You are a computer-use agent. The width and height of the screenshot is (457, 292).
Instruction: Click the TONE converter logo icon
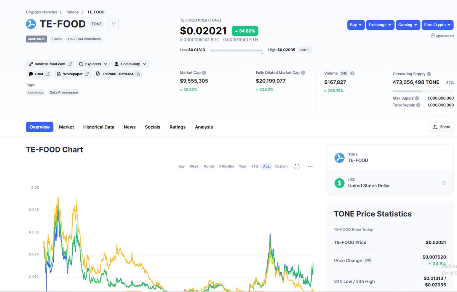339,157
